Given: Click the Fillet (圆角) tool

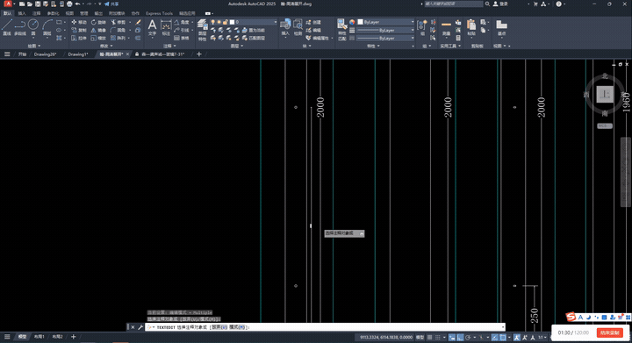Looking at the screenshot, I should pos(118,30).
